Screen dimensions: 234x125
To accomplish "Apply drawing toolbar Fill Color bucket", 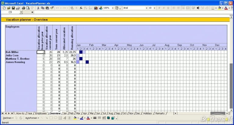I will (x=75, y=118).
